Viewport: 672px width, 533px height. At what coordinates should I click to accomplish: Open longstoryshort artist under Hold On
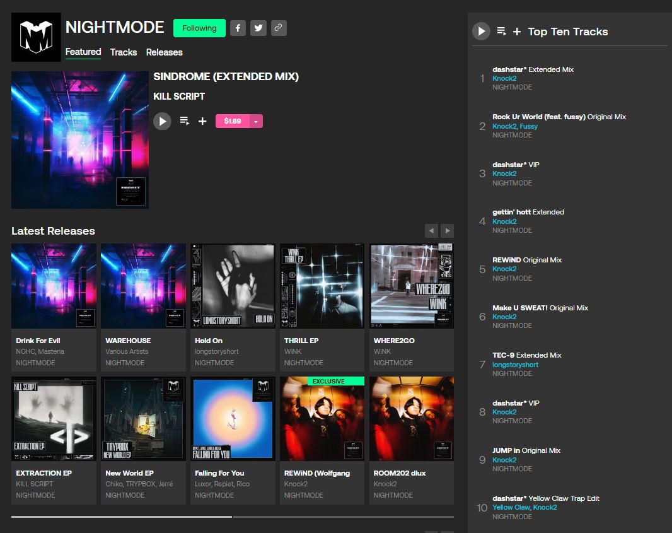pyautogui.click(x=217, y=351)
